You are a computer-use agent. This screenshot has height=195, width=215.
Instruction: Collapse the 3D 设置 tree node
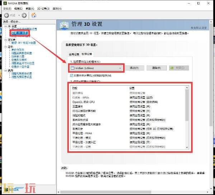(x=5, y=26)
